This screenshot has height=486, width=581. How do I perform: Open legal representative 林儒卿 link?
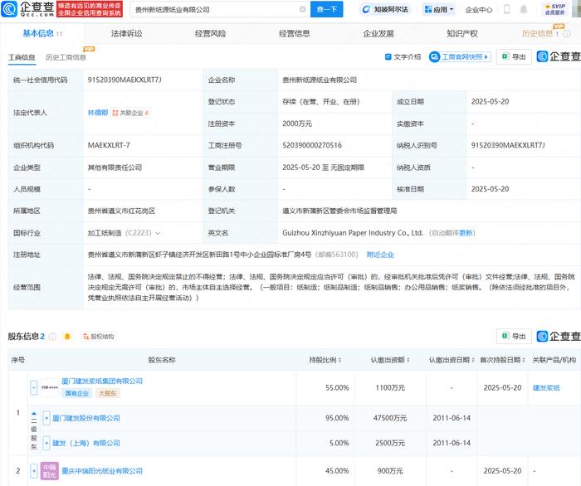tap(98, 113)
